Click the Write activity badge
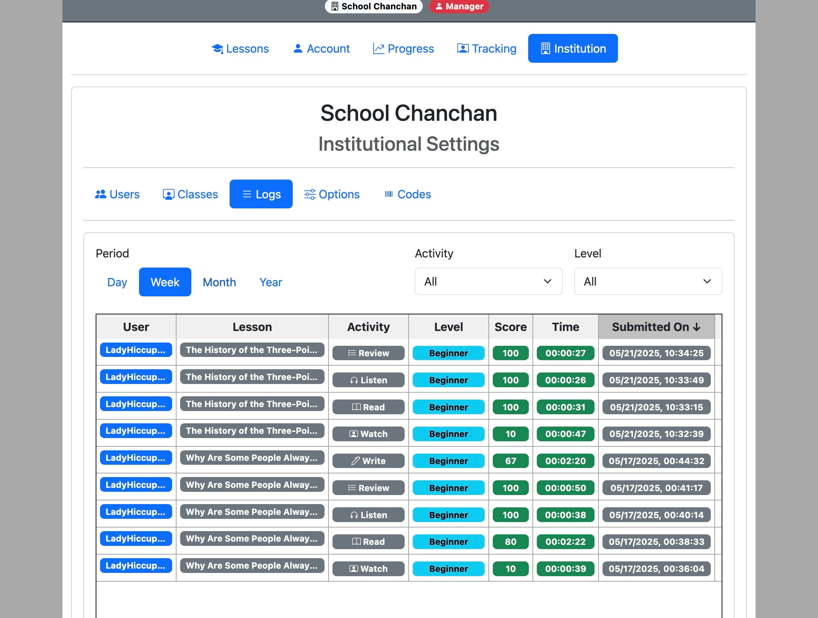Screen dimensions: 818x618 pyautogui.click(x=368, y=461)
